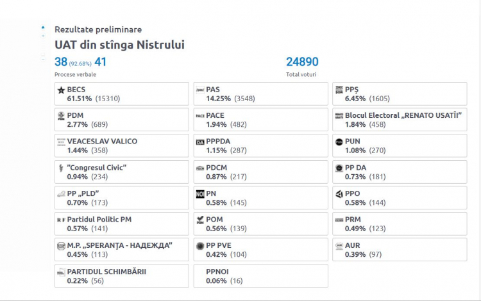Click the Congresul Civic party icon
This screenshot has height=301, width=481.
[x=61, y=168]
